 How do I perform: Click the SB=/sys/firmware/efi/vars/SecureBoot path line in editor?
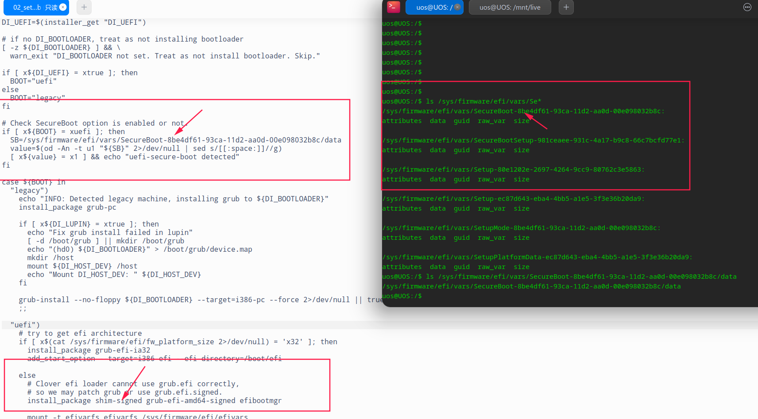point(176,140)
